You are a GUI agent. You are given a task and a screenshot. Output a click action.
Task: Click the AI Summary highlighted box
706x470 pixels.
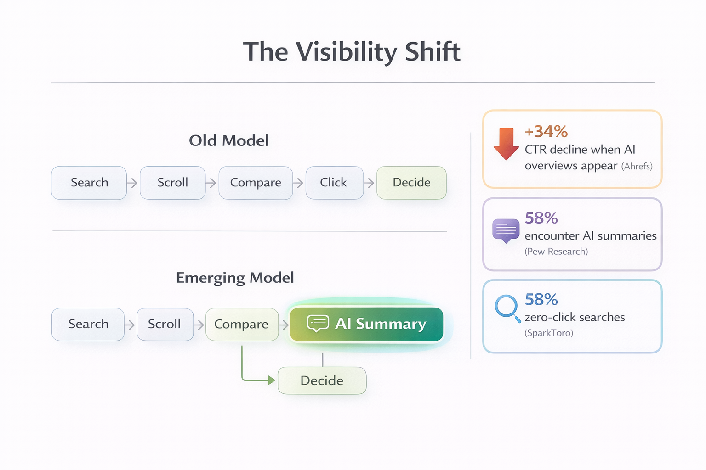(366, 324)
